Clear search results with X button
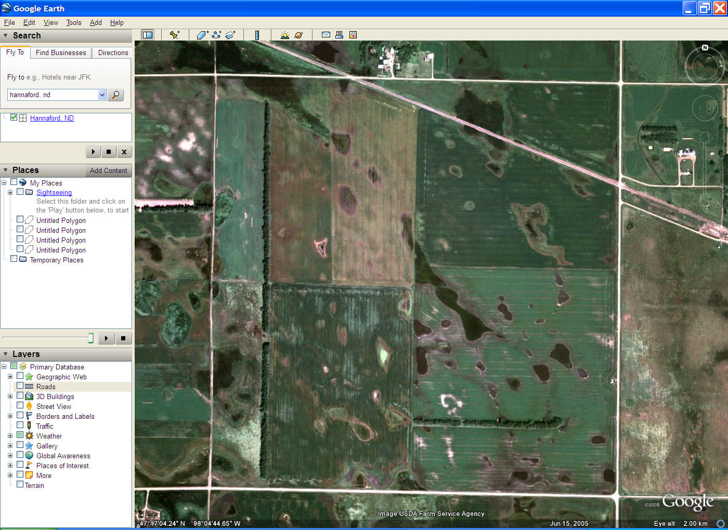 124,152
